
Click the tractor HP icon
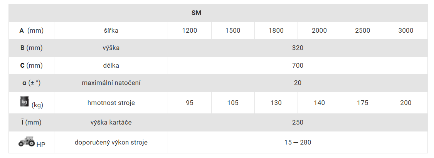(x=27, y=141)
